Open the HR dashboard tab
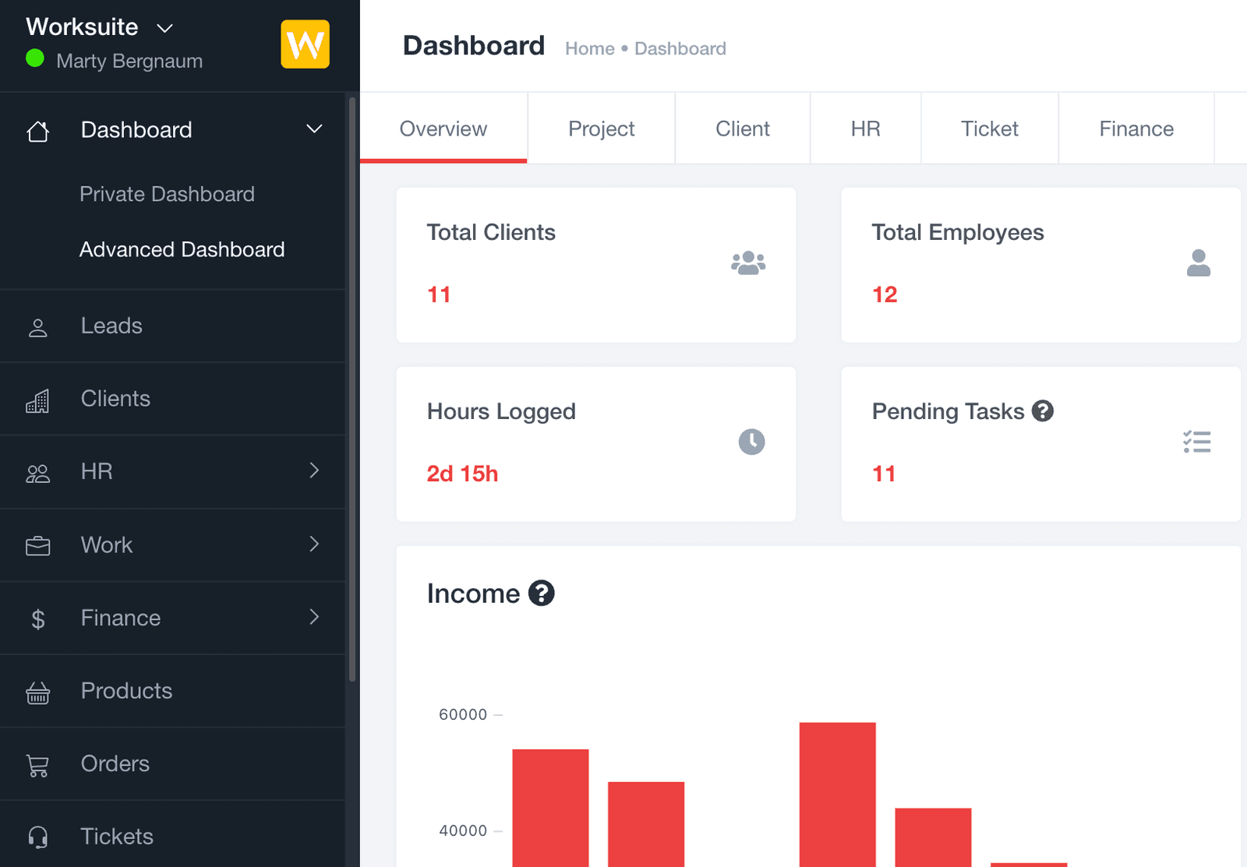1247x867 pixels. tap(865, 129)
